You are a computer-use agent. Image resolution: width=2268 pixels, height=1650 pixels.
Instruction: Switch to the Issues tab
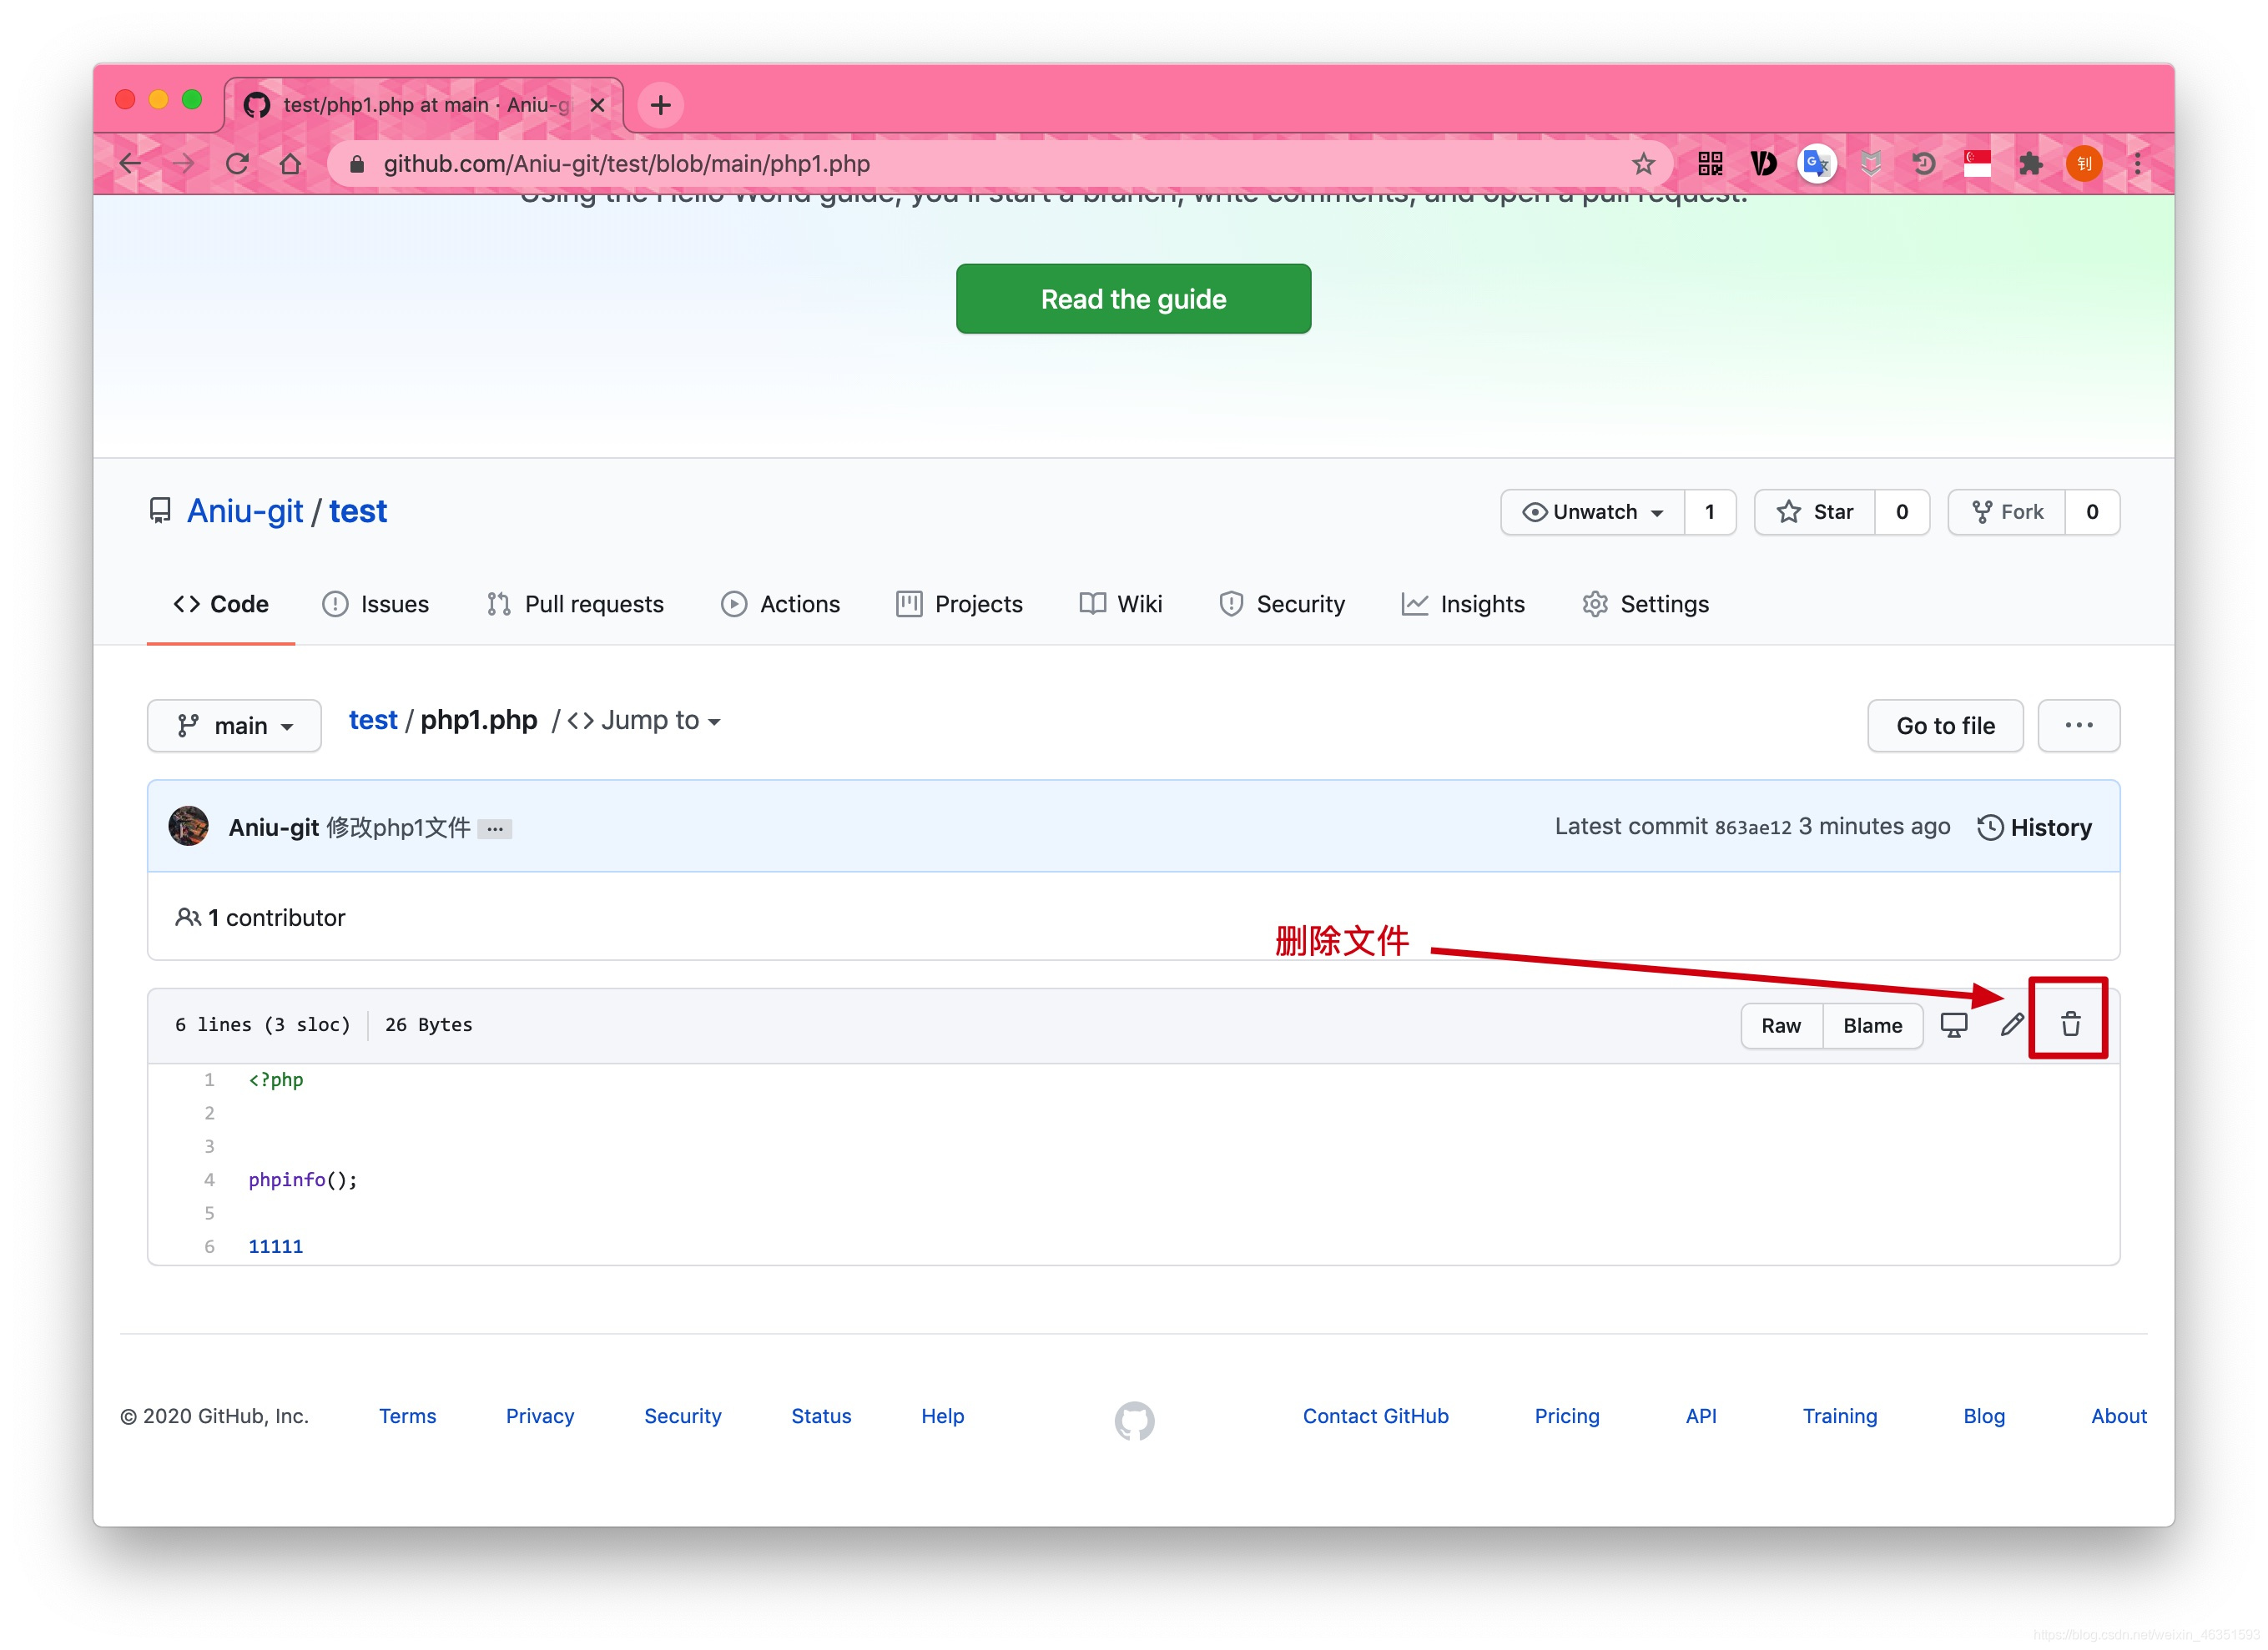tap(375, 605)
